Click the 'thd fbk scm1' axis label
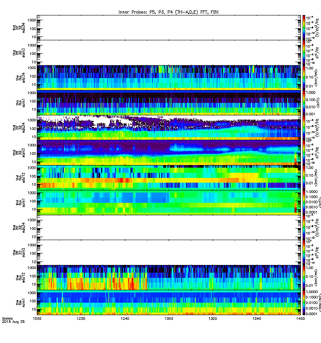 pyautogui.click(x=20, y=202)
